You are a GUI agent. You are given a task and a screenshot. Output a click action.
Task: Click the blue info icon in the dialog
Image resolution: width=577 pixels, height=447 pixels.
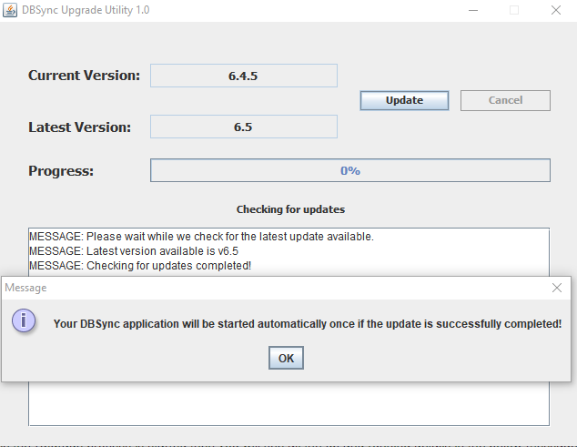24,321
